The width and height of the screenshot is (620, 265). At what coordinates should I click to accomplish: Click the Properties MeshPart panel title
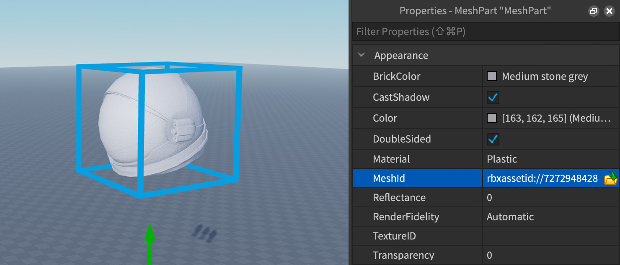(475, 11)
